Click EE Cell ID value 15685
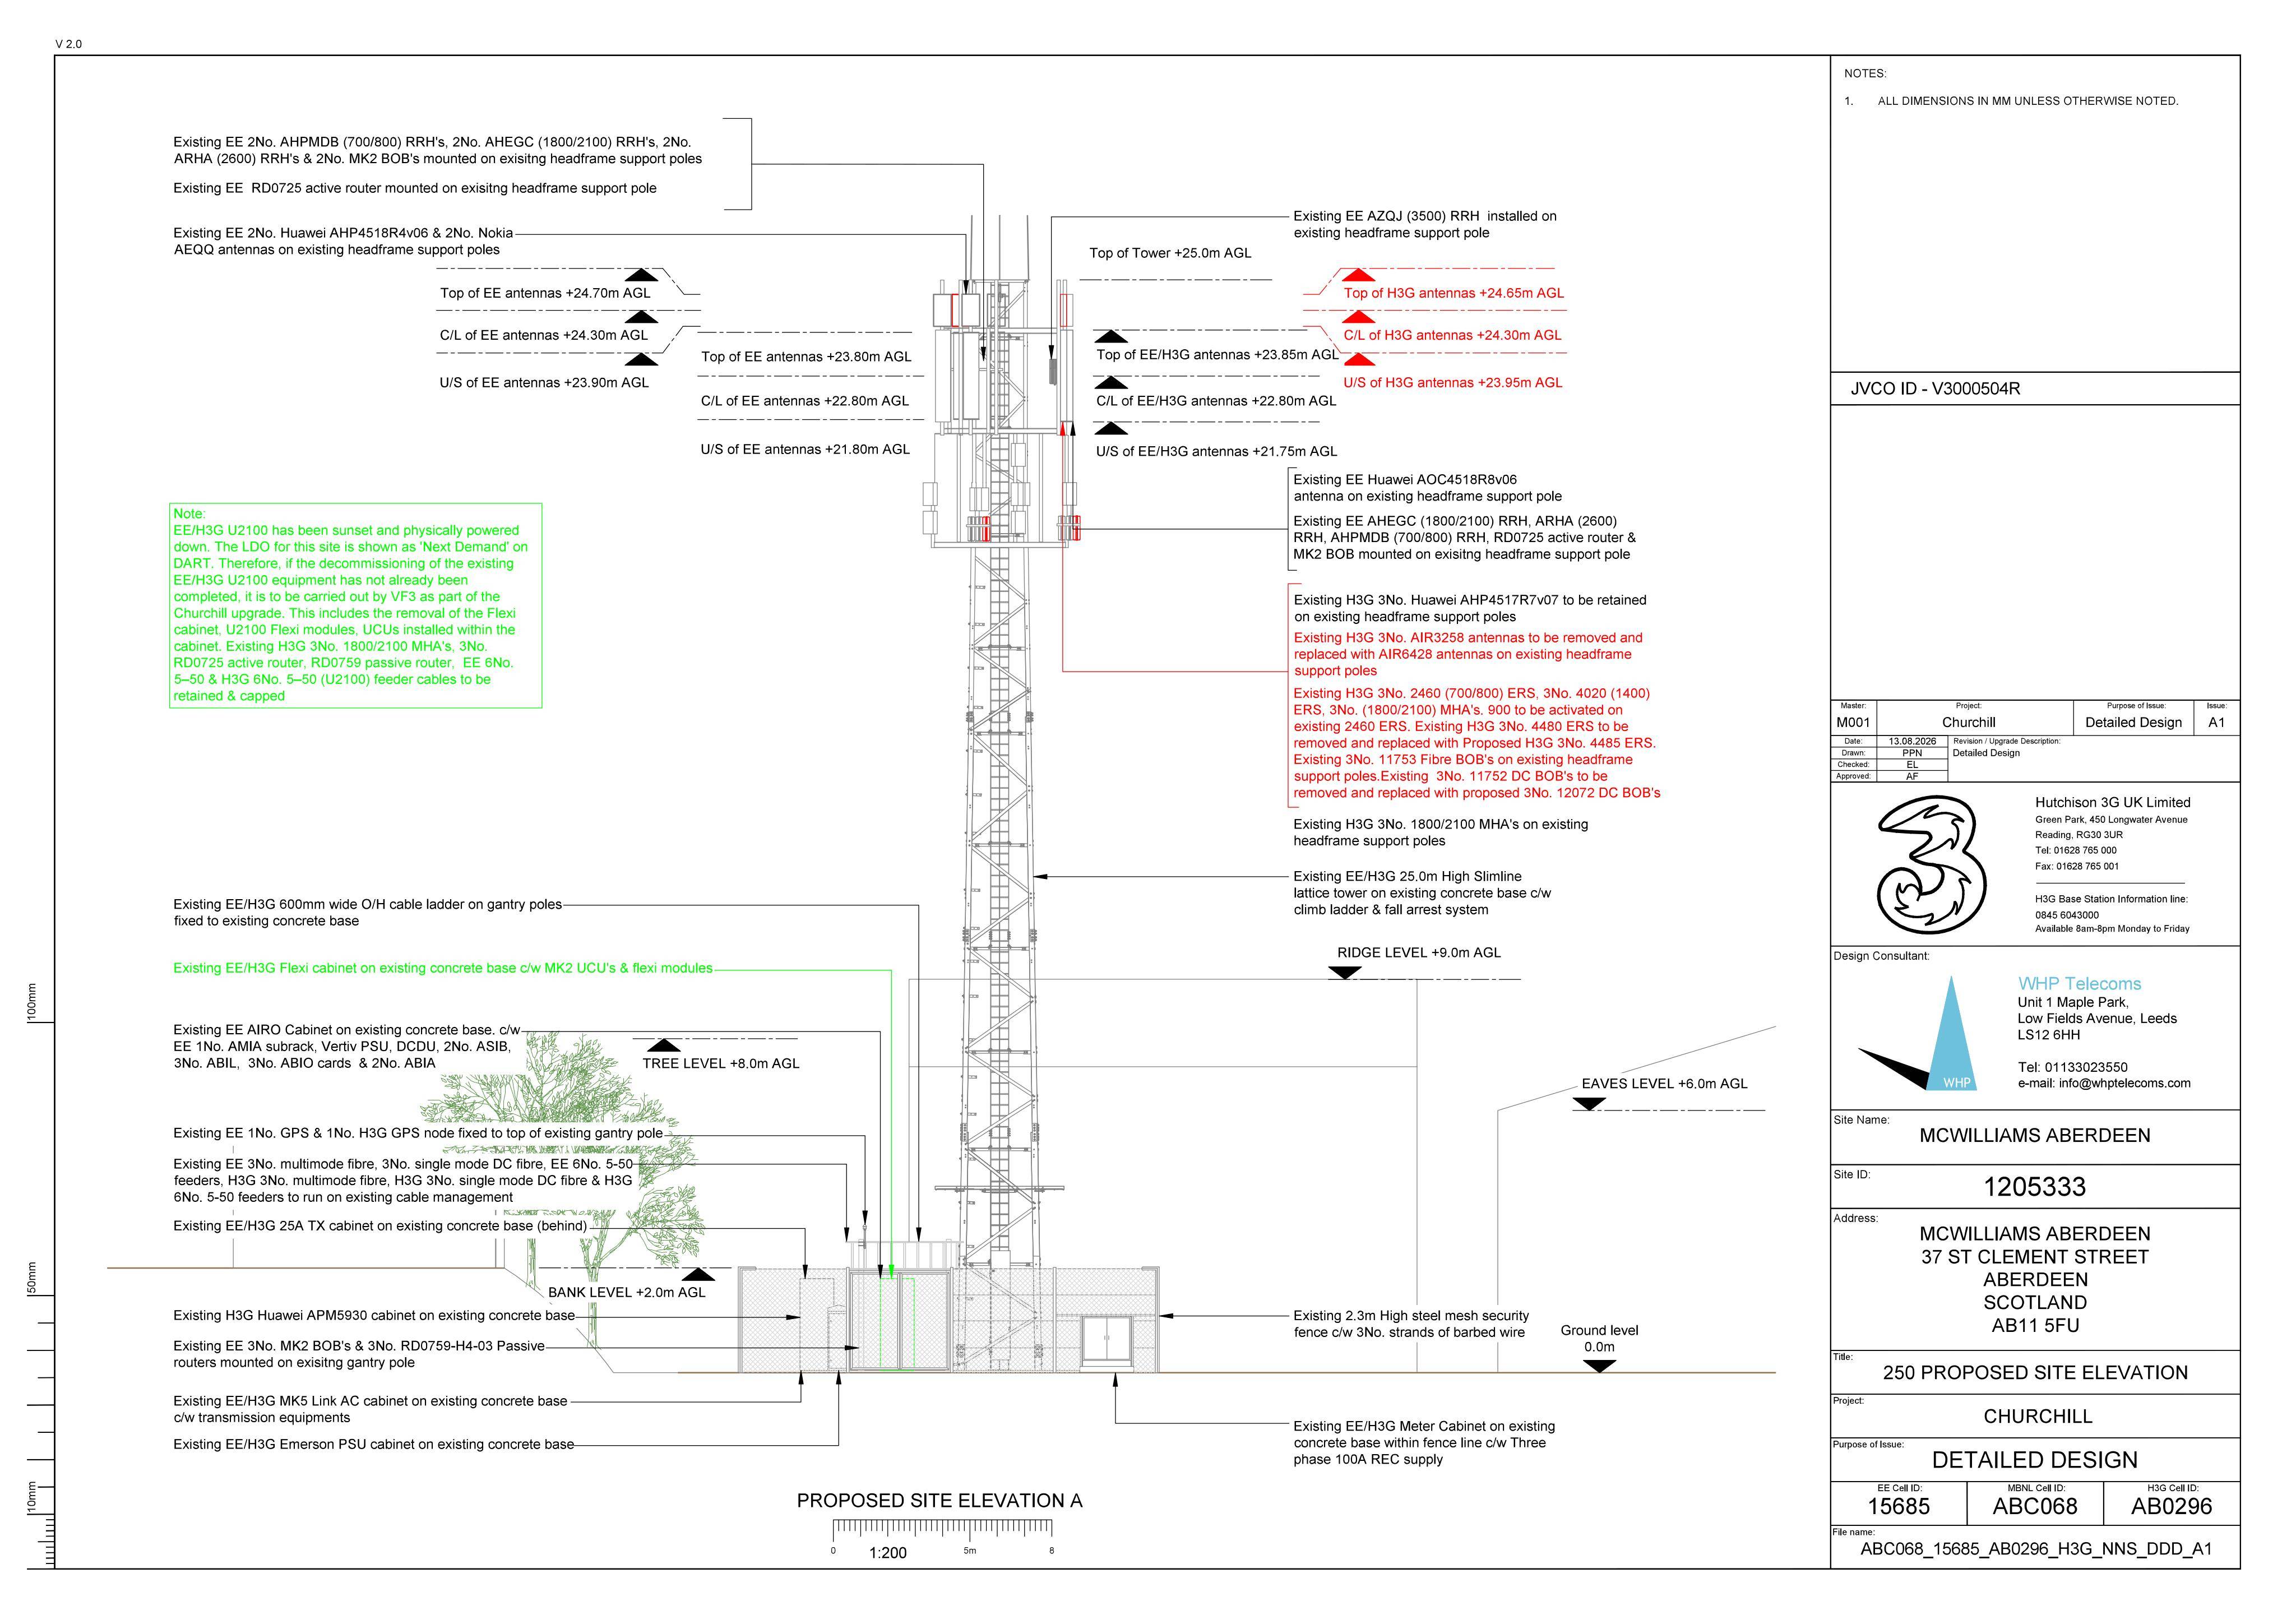The image size is (2296, 1624). pyautogui.click(x=1898, y=1507)
